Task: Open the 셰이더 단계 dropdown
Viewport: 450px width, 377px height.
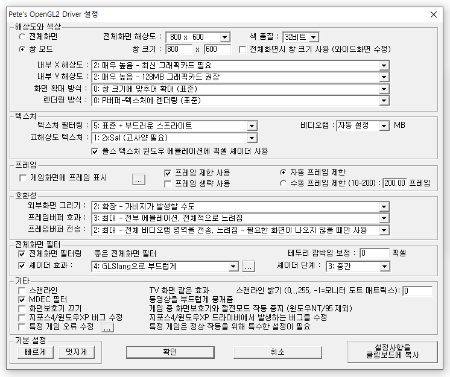Action: click(358, 266)
